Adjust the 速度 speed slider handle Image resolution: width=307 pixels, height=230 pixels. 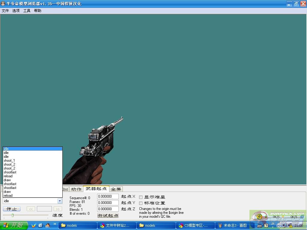[x=13, y=215]
